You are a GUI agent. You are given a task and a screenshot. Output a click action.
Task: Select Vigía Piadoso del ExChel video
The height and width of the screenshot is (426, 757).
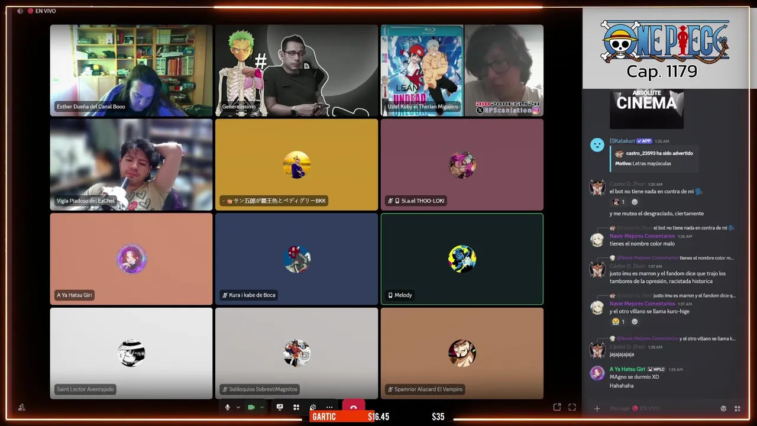coord(131,164)
